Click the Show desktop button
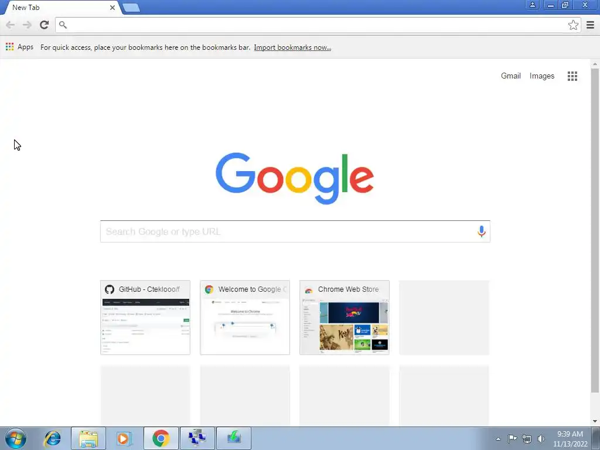 tap(596, 438)
